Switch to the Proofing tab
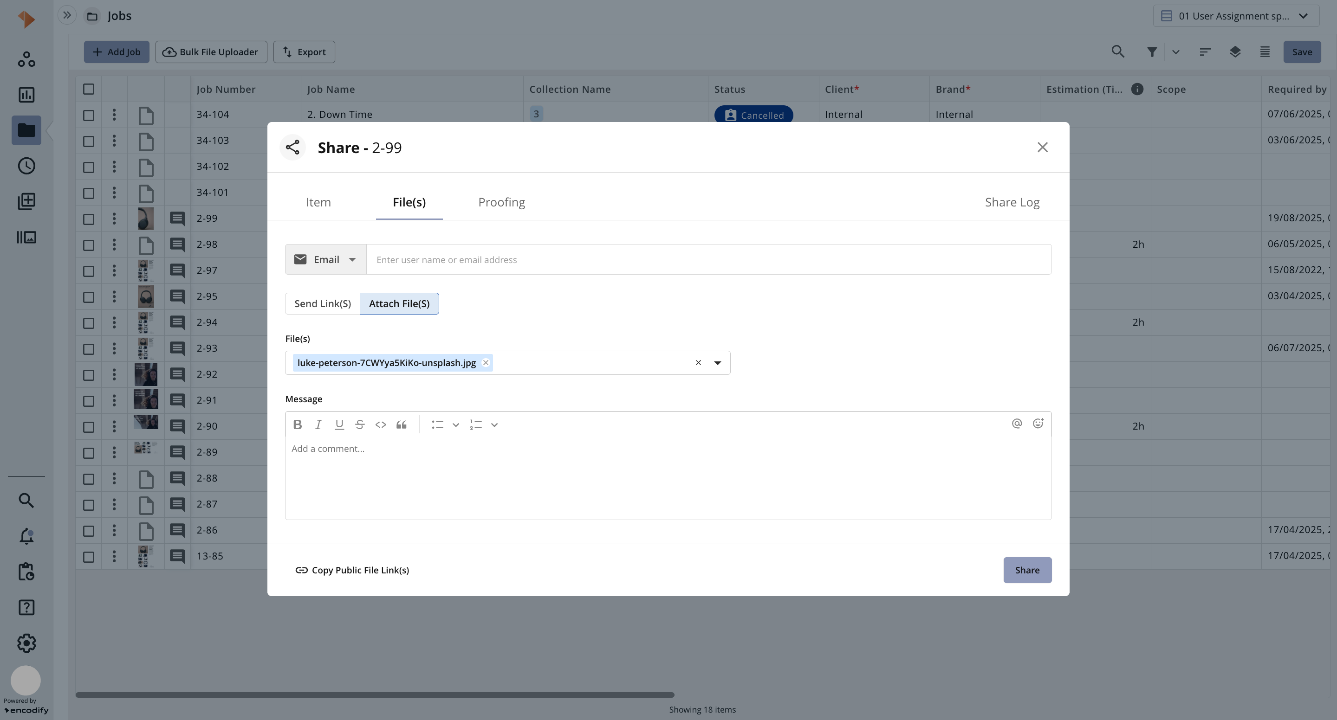1337x720 pixels. tap(501, 202)
